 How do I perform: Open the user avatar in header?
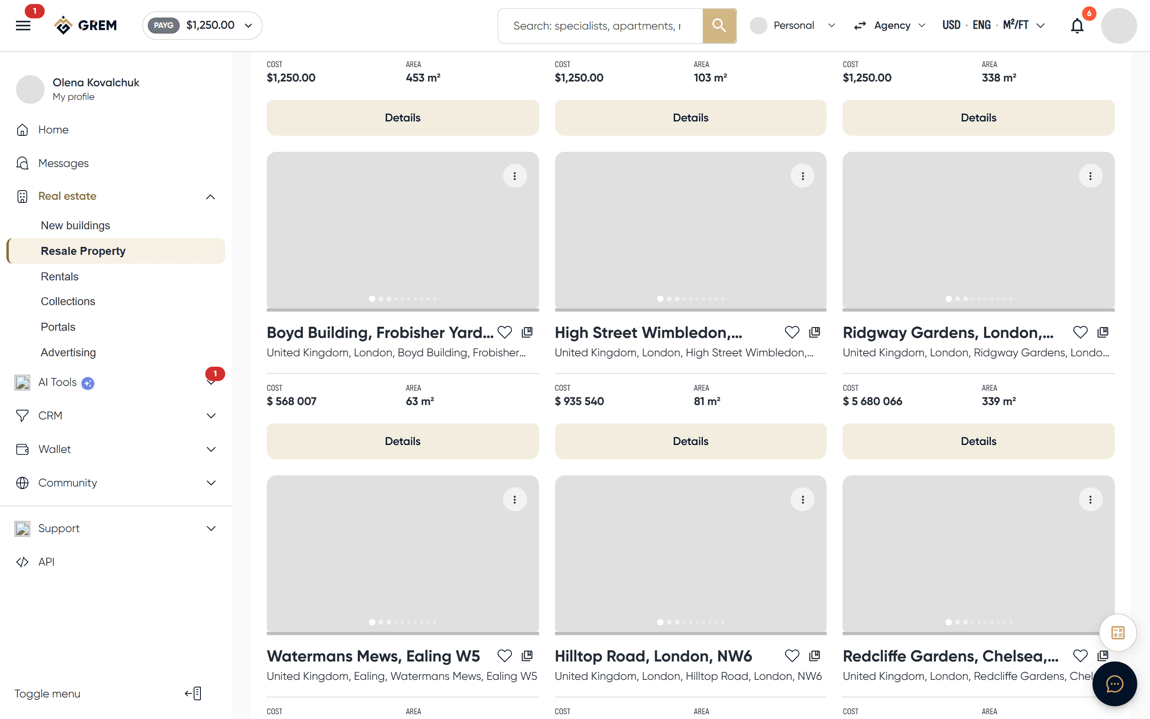[1118, 26]
